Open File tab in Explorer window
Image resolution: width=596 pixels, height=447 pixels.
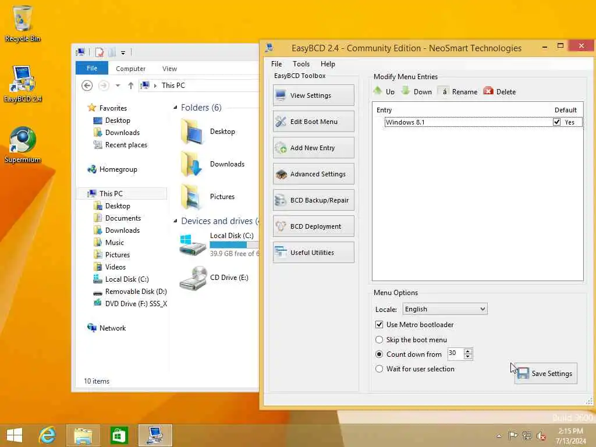click(x=92, y=69)
